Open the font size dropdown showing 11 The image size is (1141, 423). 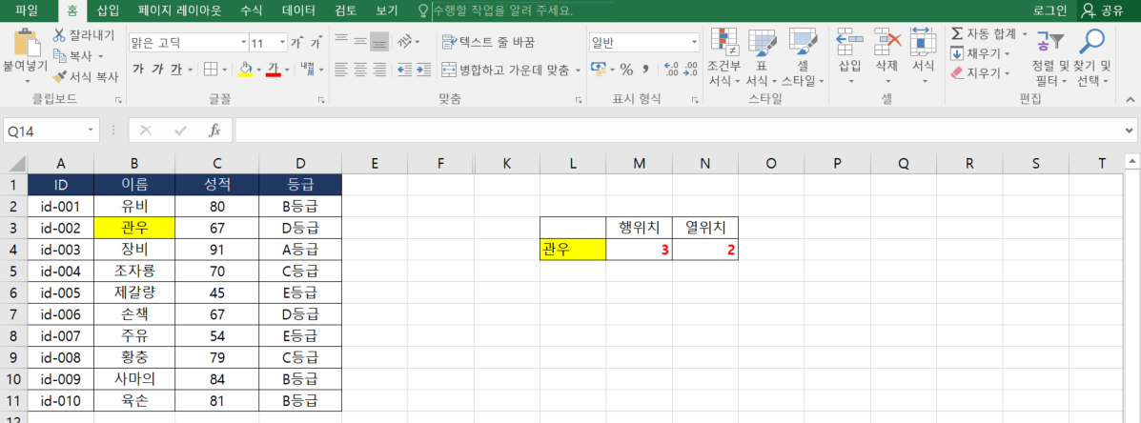[282, 43]
